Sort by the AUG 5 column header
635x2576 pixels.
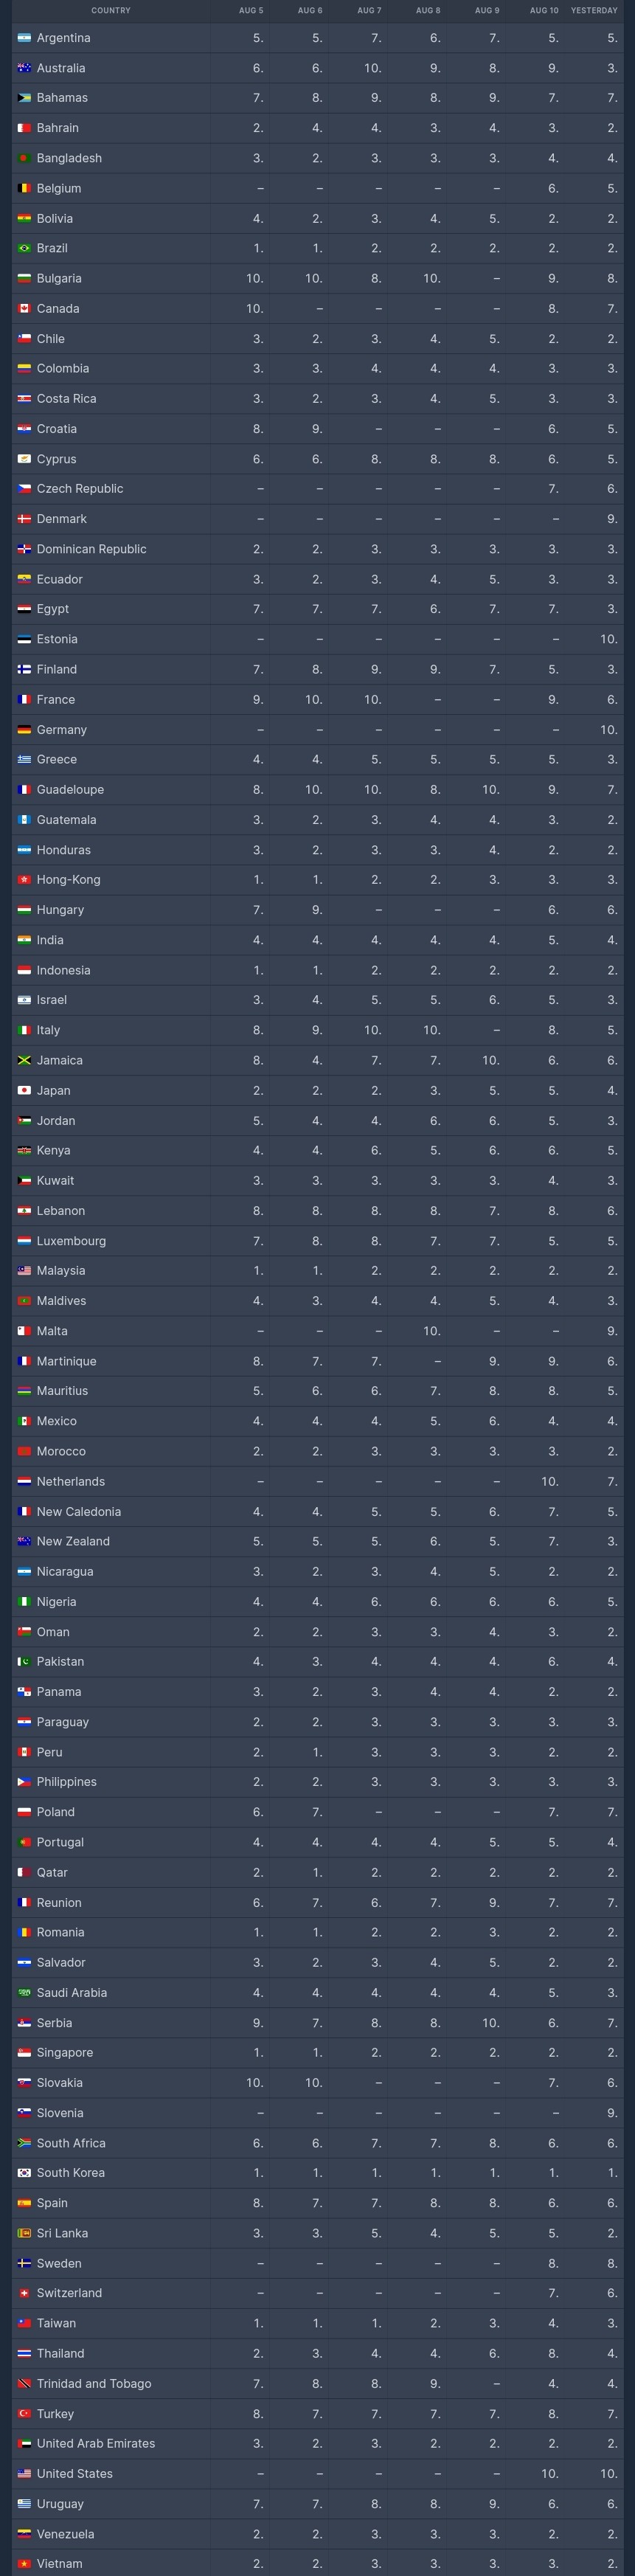pyautogui.click(x=251, y=10)
